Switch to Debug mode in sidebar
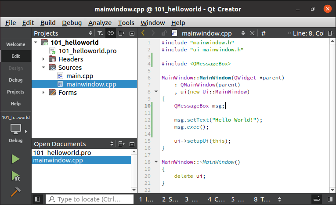336x205 pixels. (x=16, y=80)
